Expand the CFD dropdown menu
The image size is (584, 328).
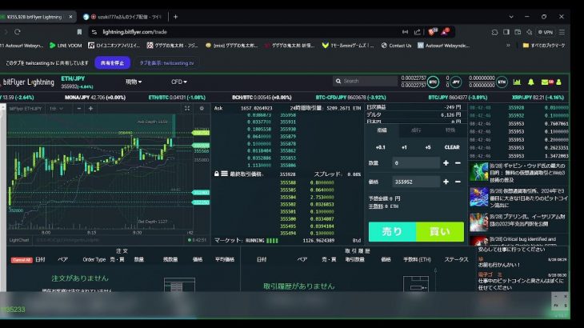click(x=178, y=82)
